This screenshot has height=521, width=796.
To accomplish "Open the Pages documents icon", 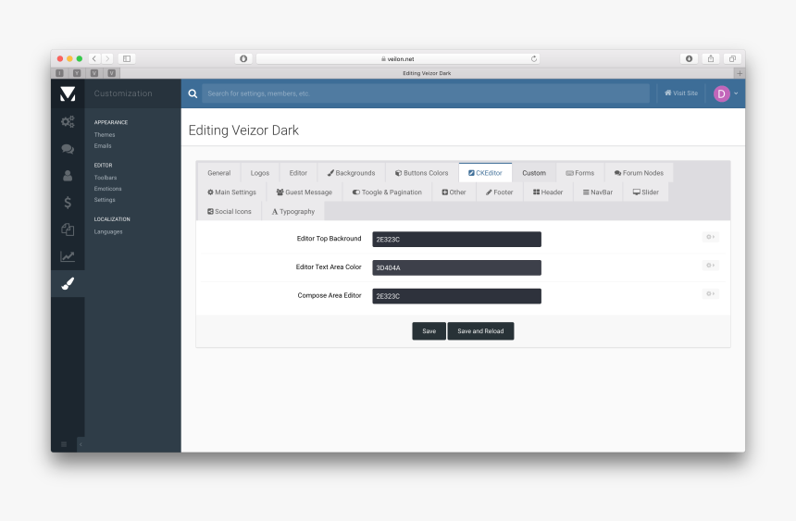I will (68, 229).
